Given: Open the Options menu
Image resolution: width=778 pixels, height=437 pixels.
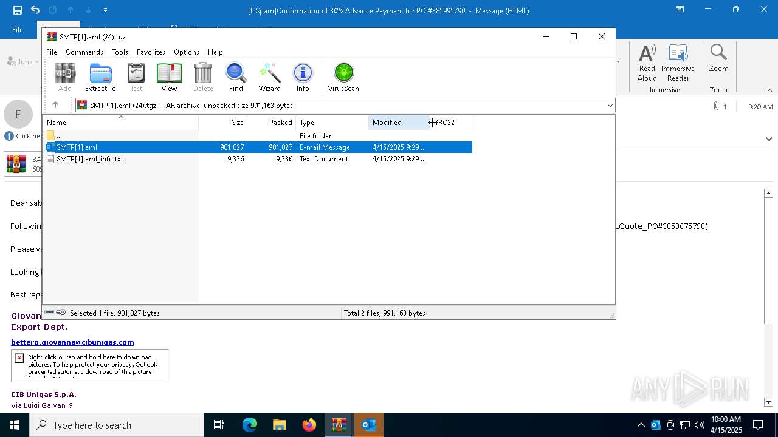Looking at the screenshot, I should coord(187,52).
